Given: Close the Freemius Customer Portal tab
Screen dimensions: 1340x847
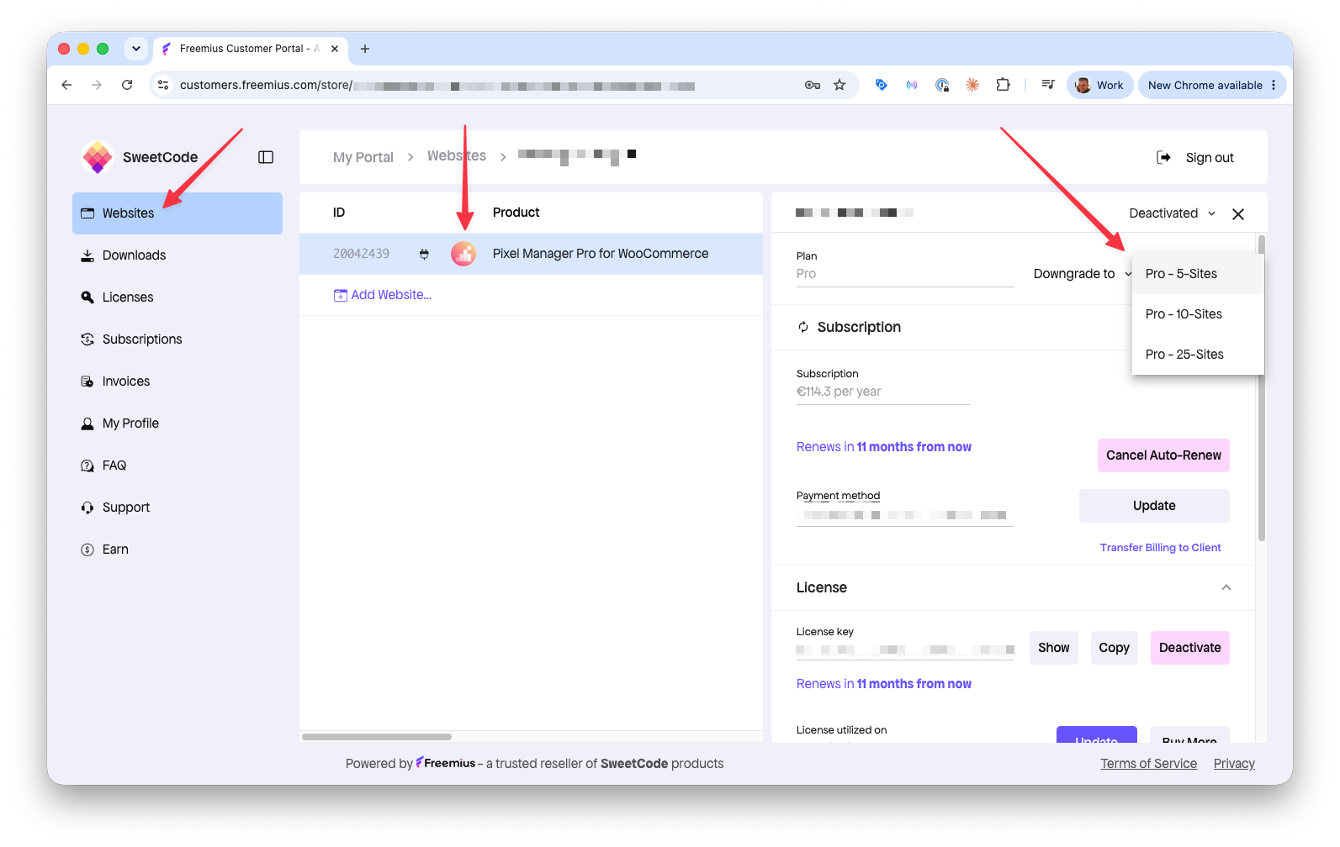Looking at the screenshot, I should (335, 49).
